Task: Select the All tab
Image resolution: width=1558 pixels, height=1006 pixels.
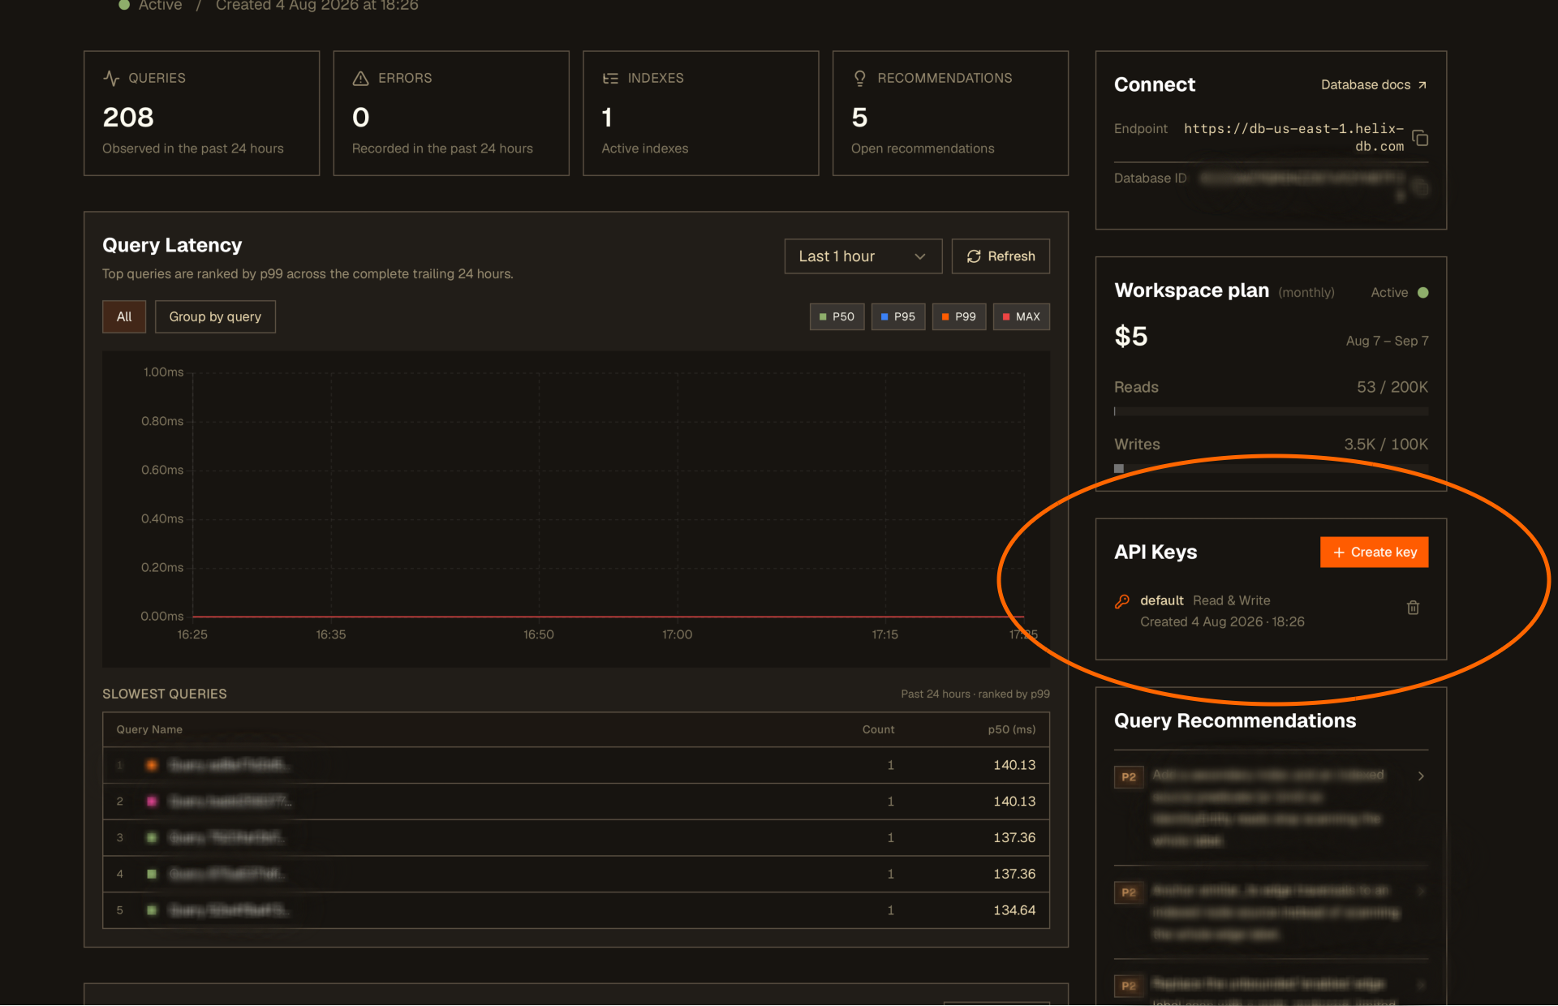Action: pyautogui.click(x=124, y=316)
